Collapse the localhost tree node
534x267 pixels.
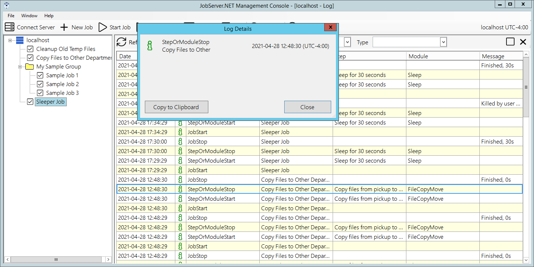(10, 40)
